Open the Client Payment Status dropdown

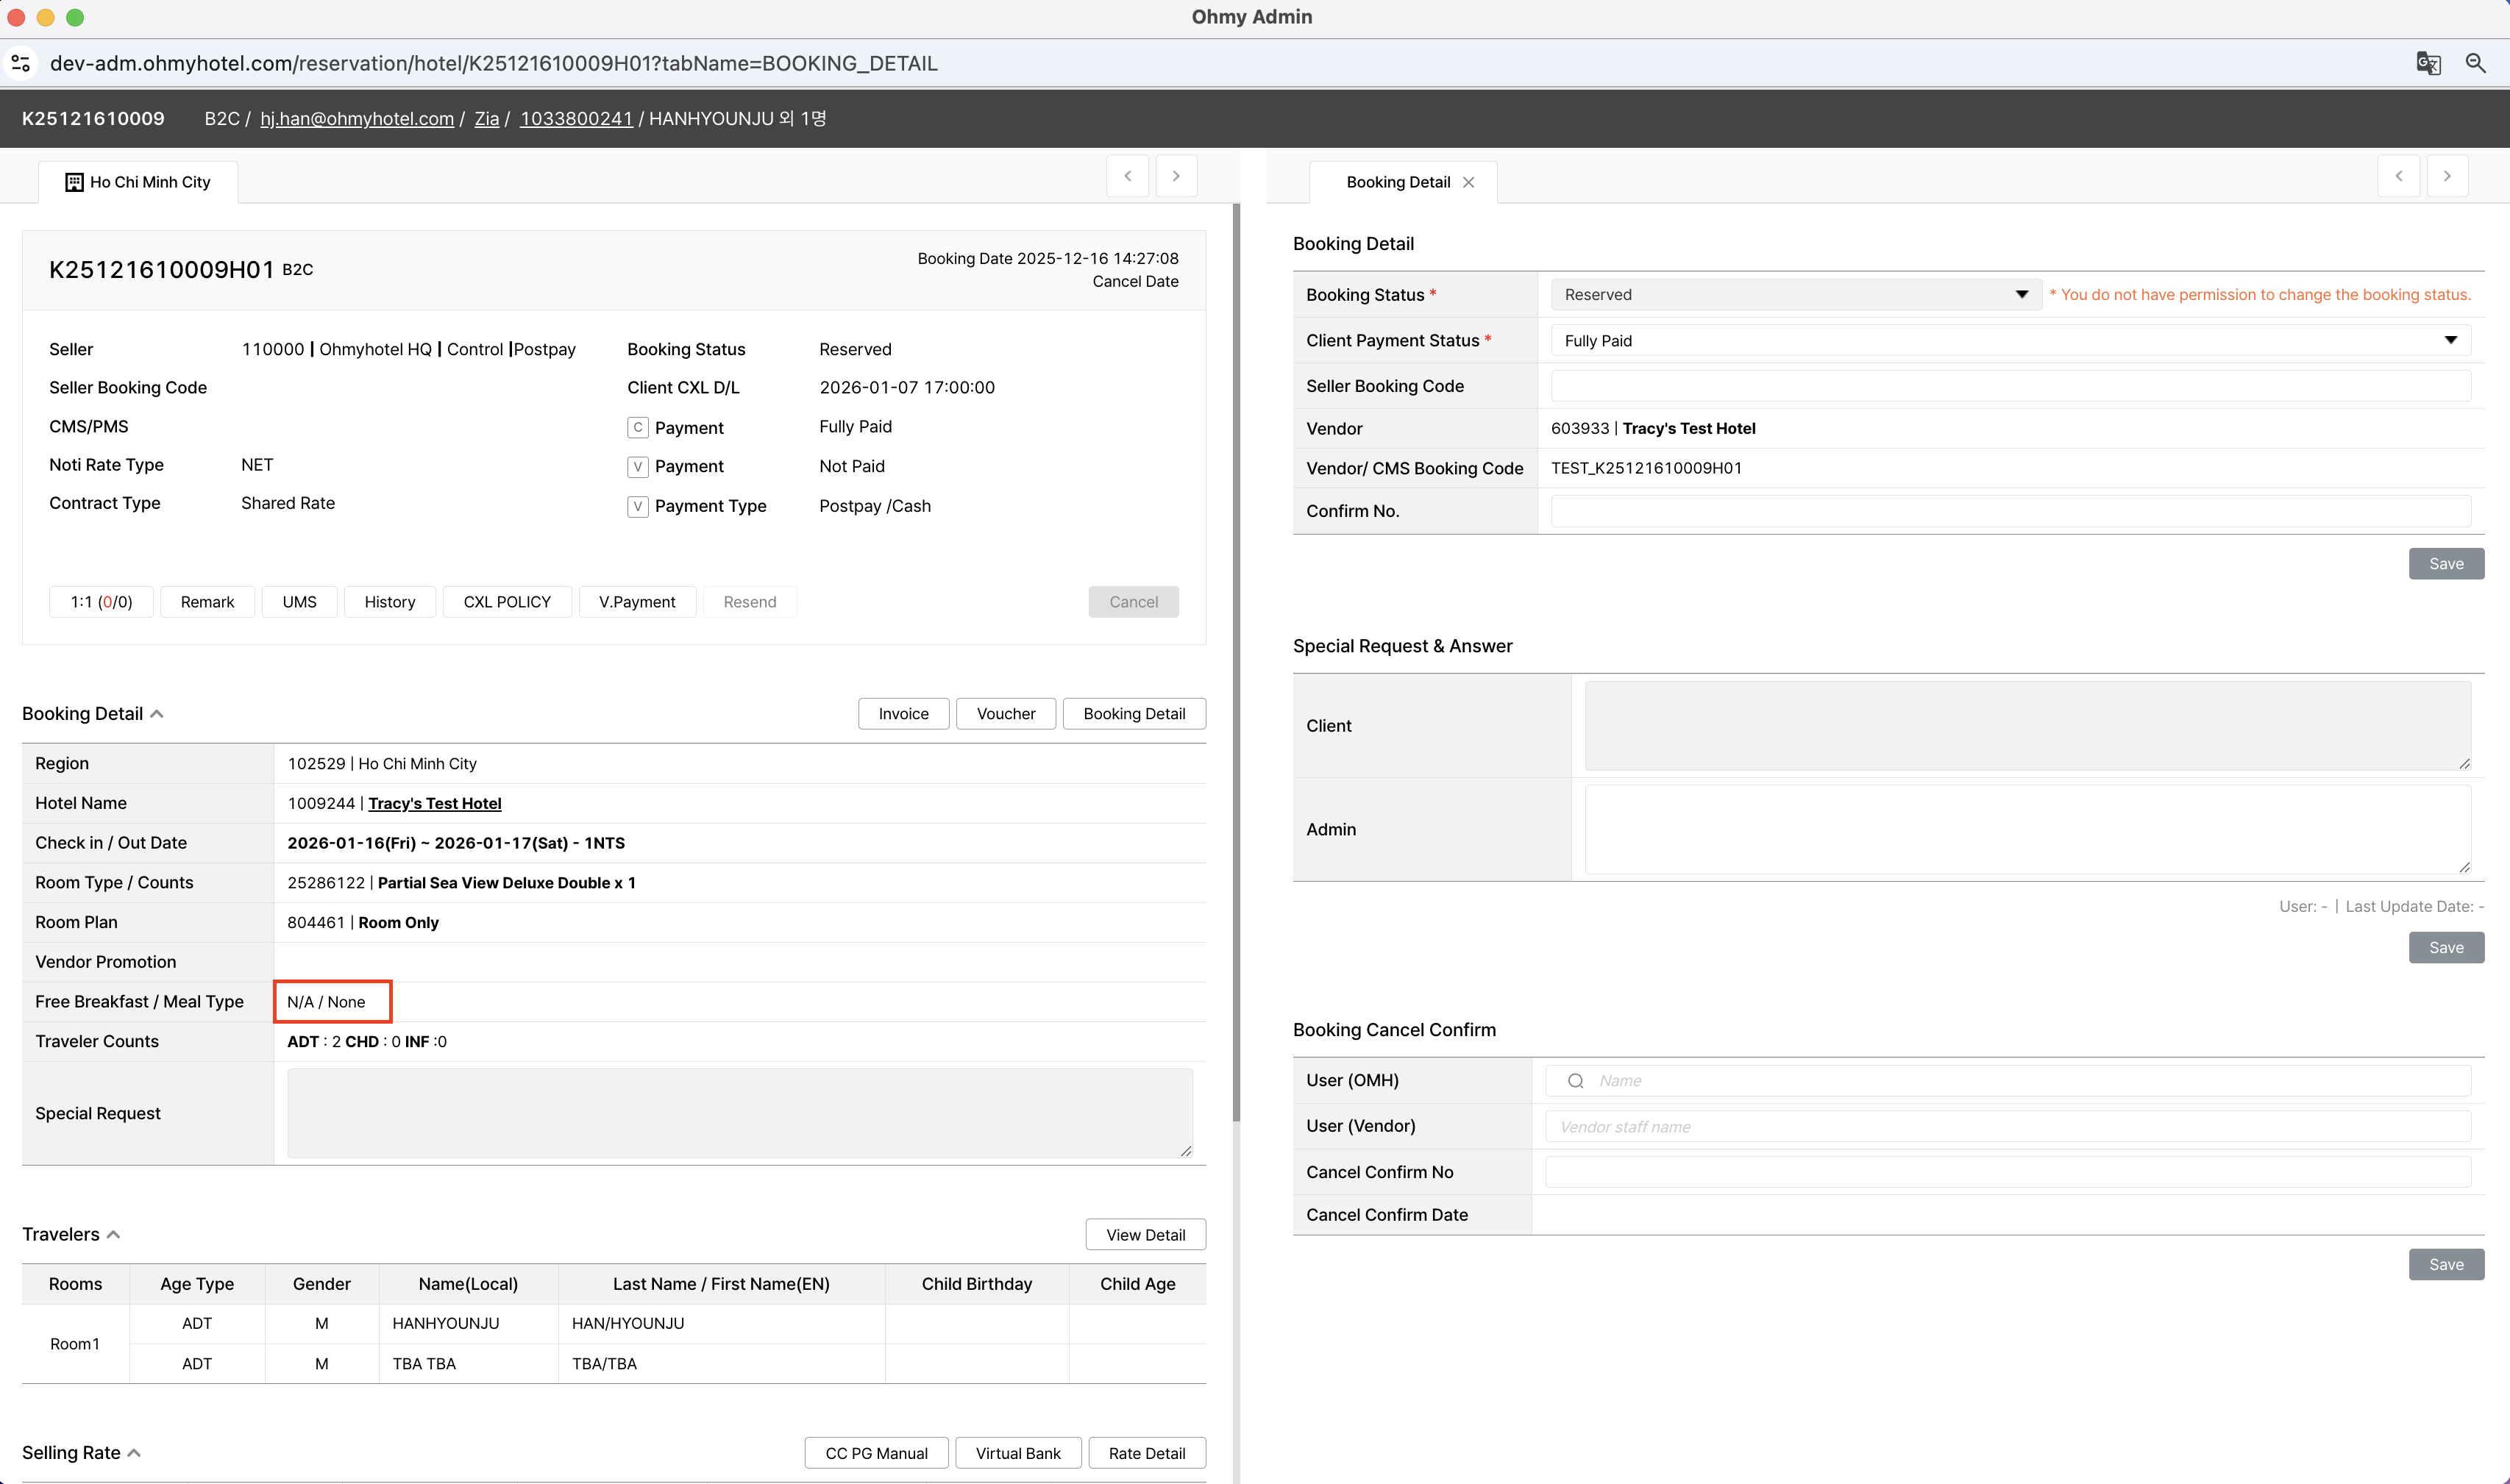2010,341
